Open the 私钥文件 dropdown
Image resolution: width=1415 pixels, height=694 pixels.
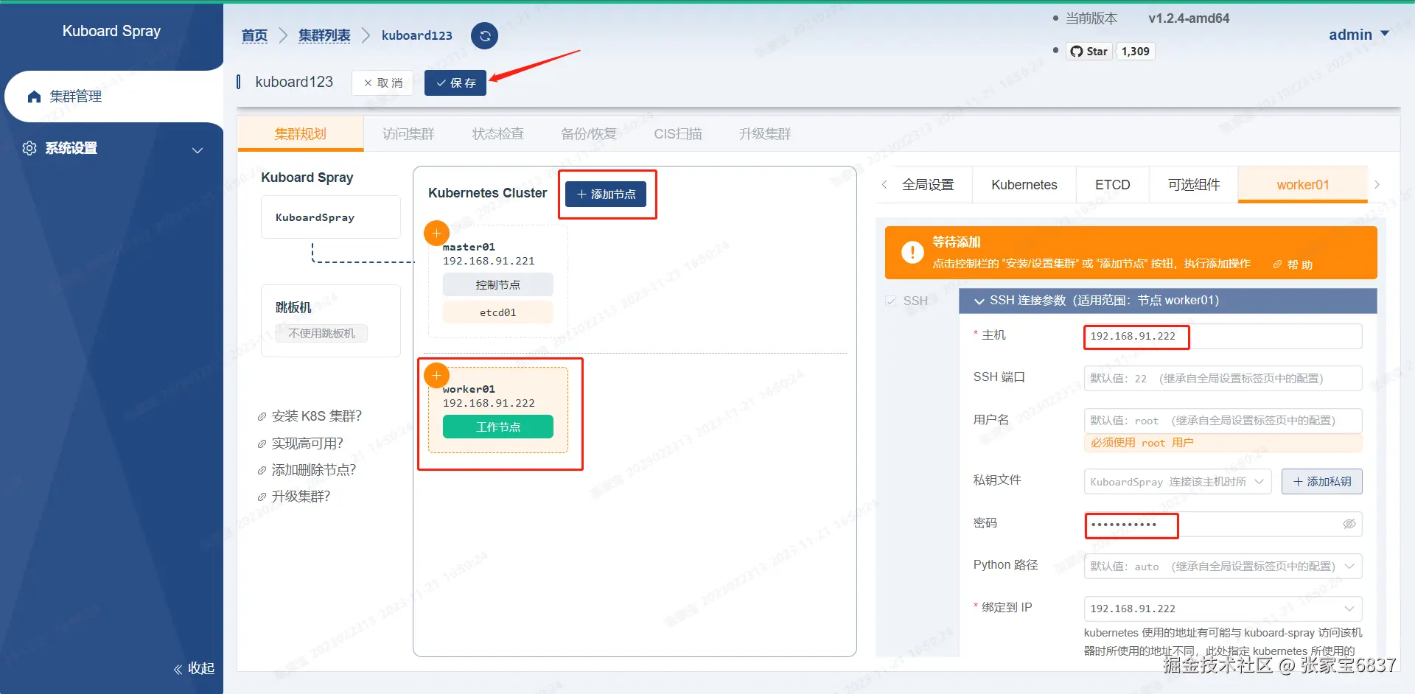pos(1177,481)
